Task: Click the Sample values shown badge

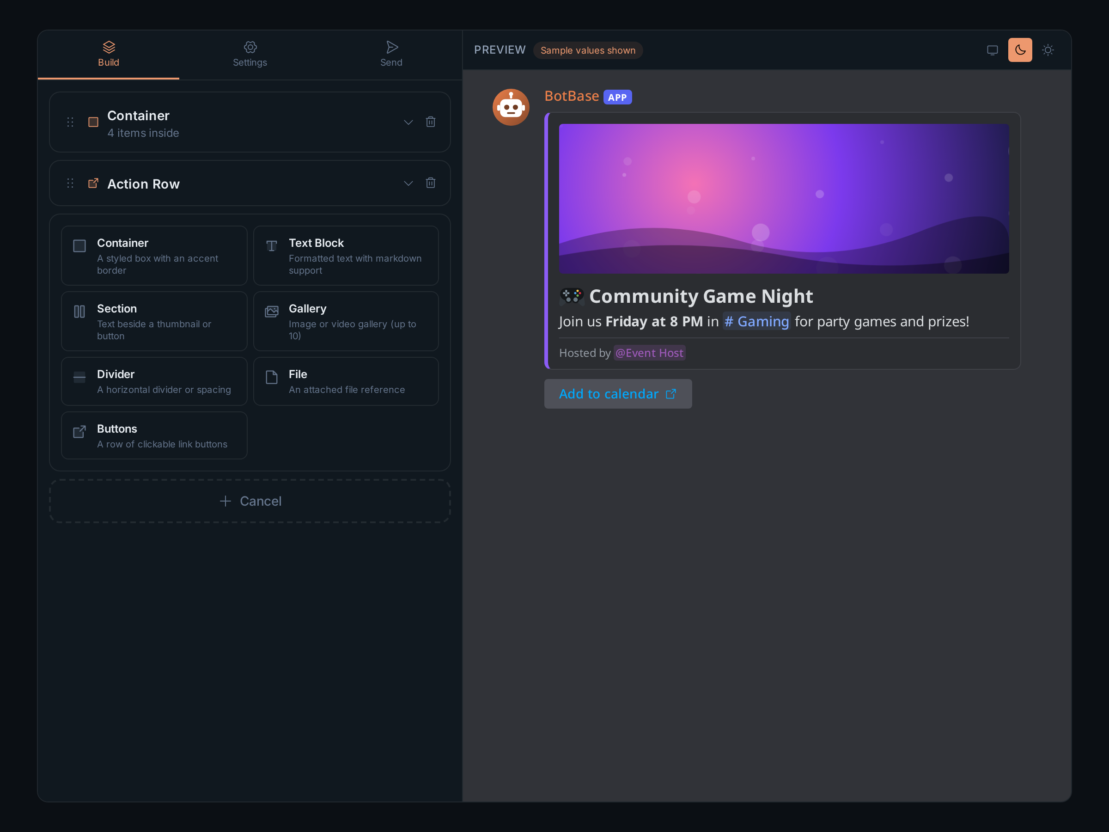Action: (x=588, y=50)
